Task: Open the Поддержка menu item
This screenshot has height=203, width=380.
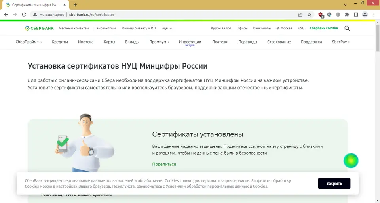Action: click(312, 42)
